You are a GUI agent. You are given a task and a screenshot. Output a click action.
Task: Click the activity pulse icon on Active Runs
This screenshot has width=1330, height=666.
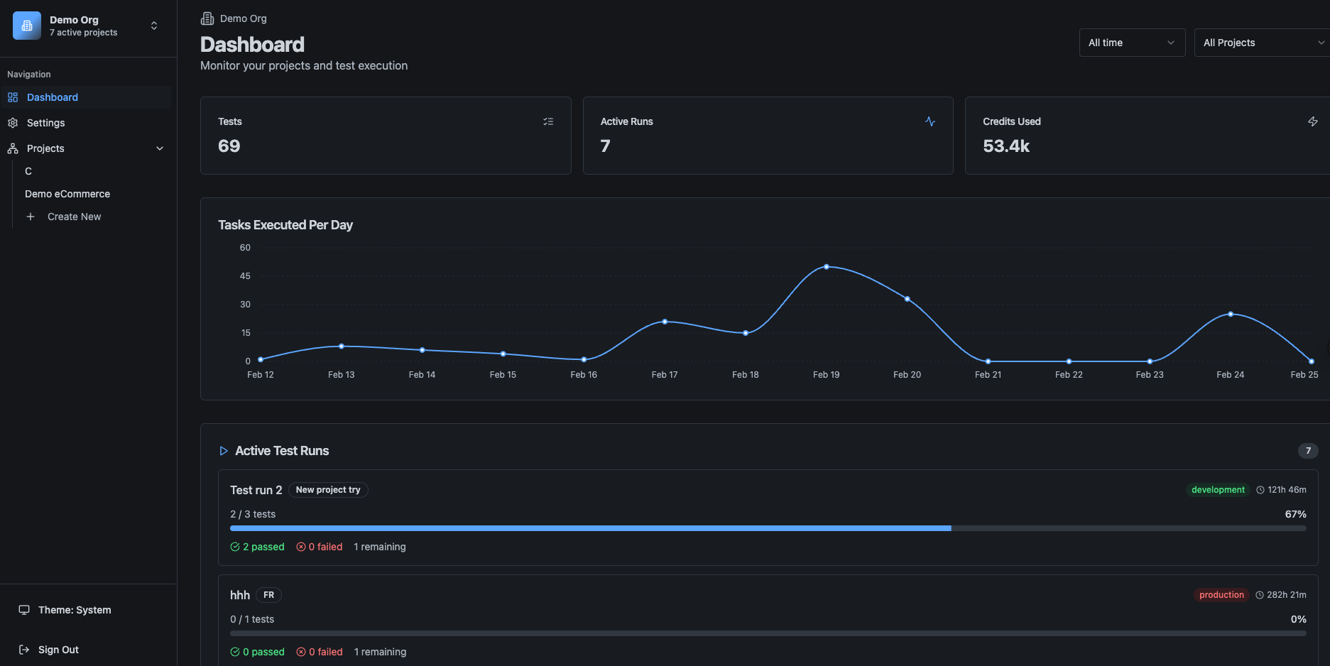(930, 121)
